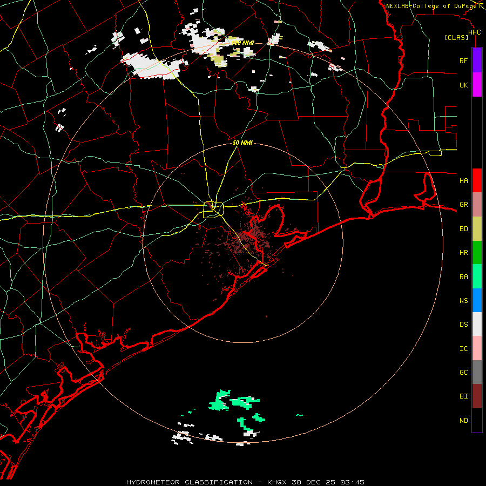Click the GR legend label
Screen dimensions: 486x486
pos(463,205)
